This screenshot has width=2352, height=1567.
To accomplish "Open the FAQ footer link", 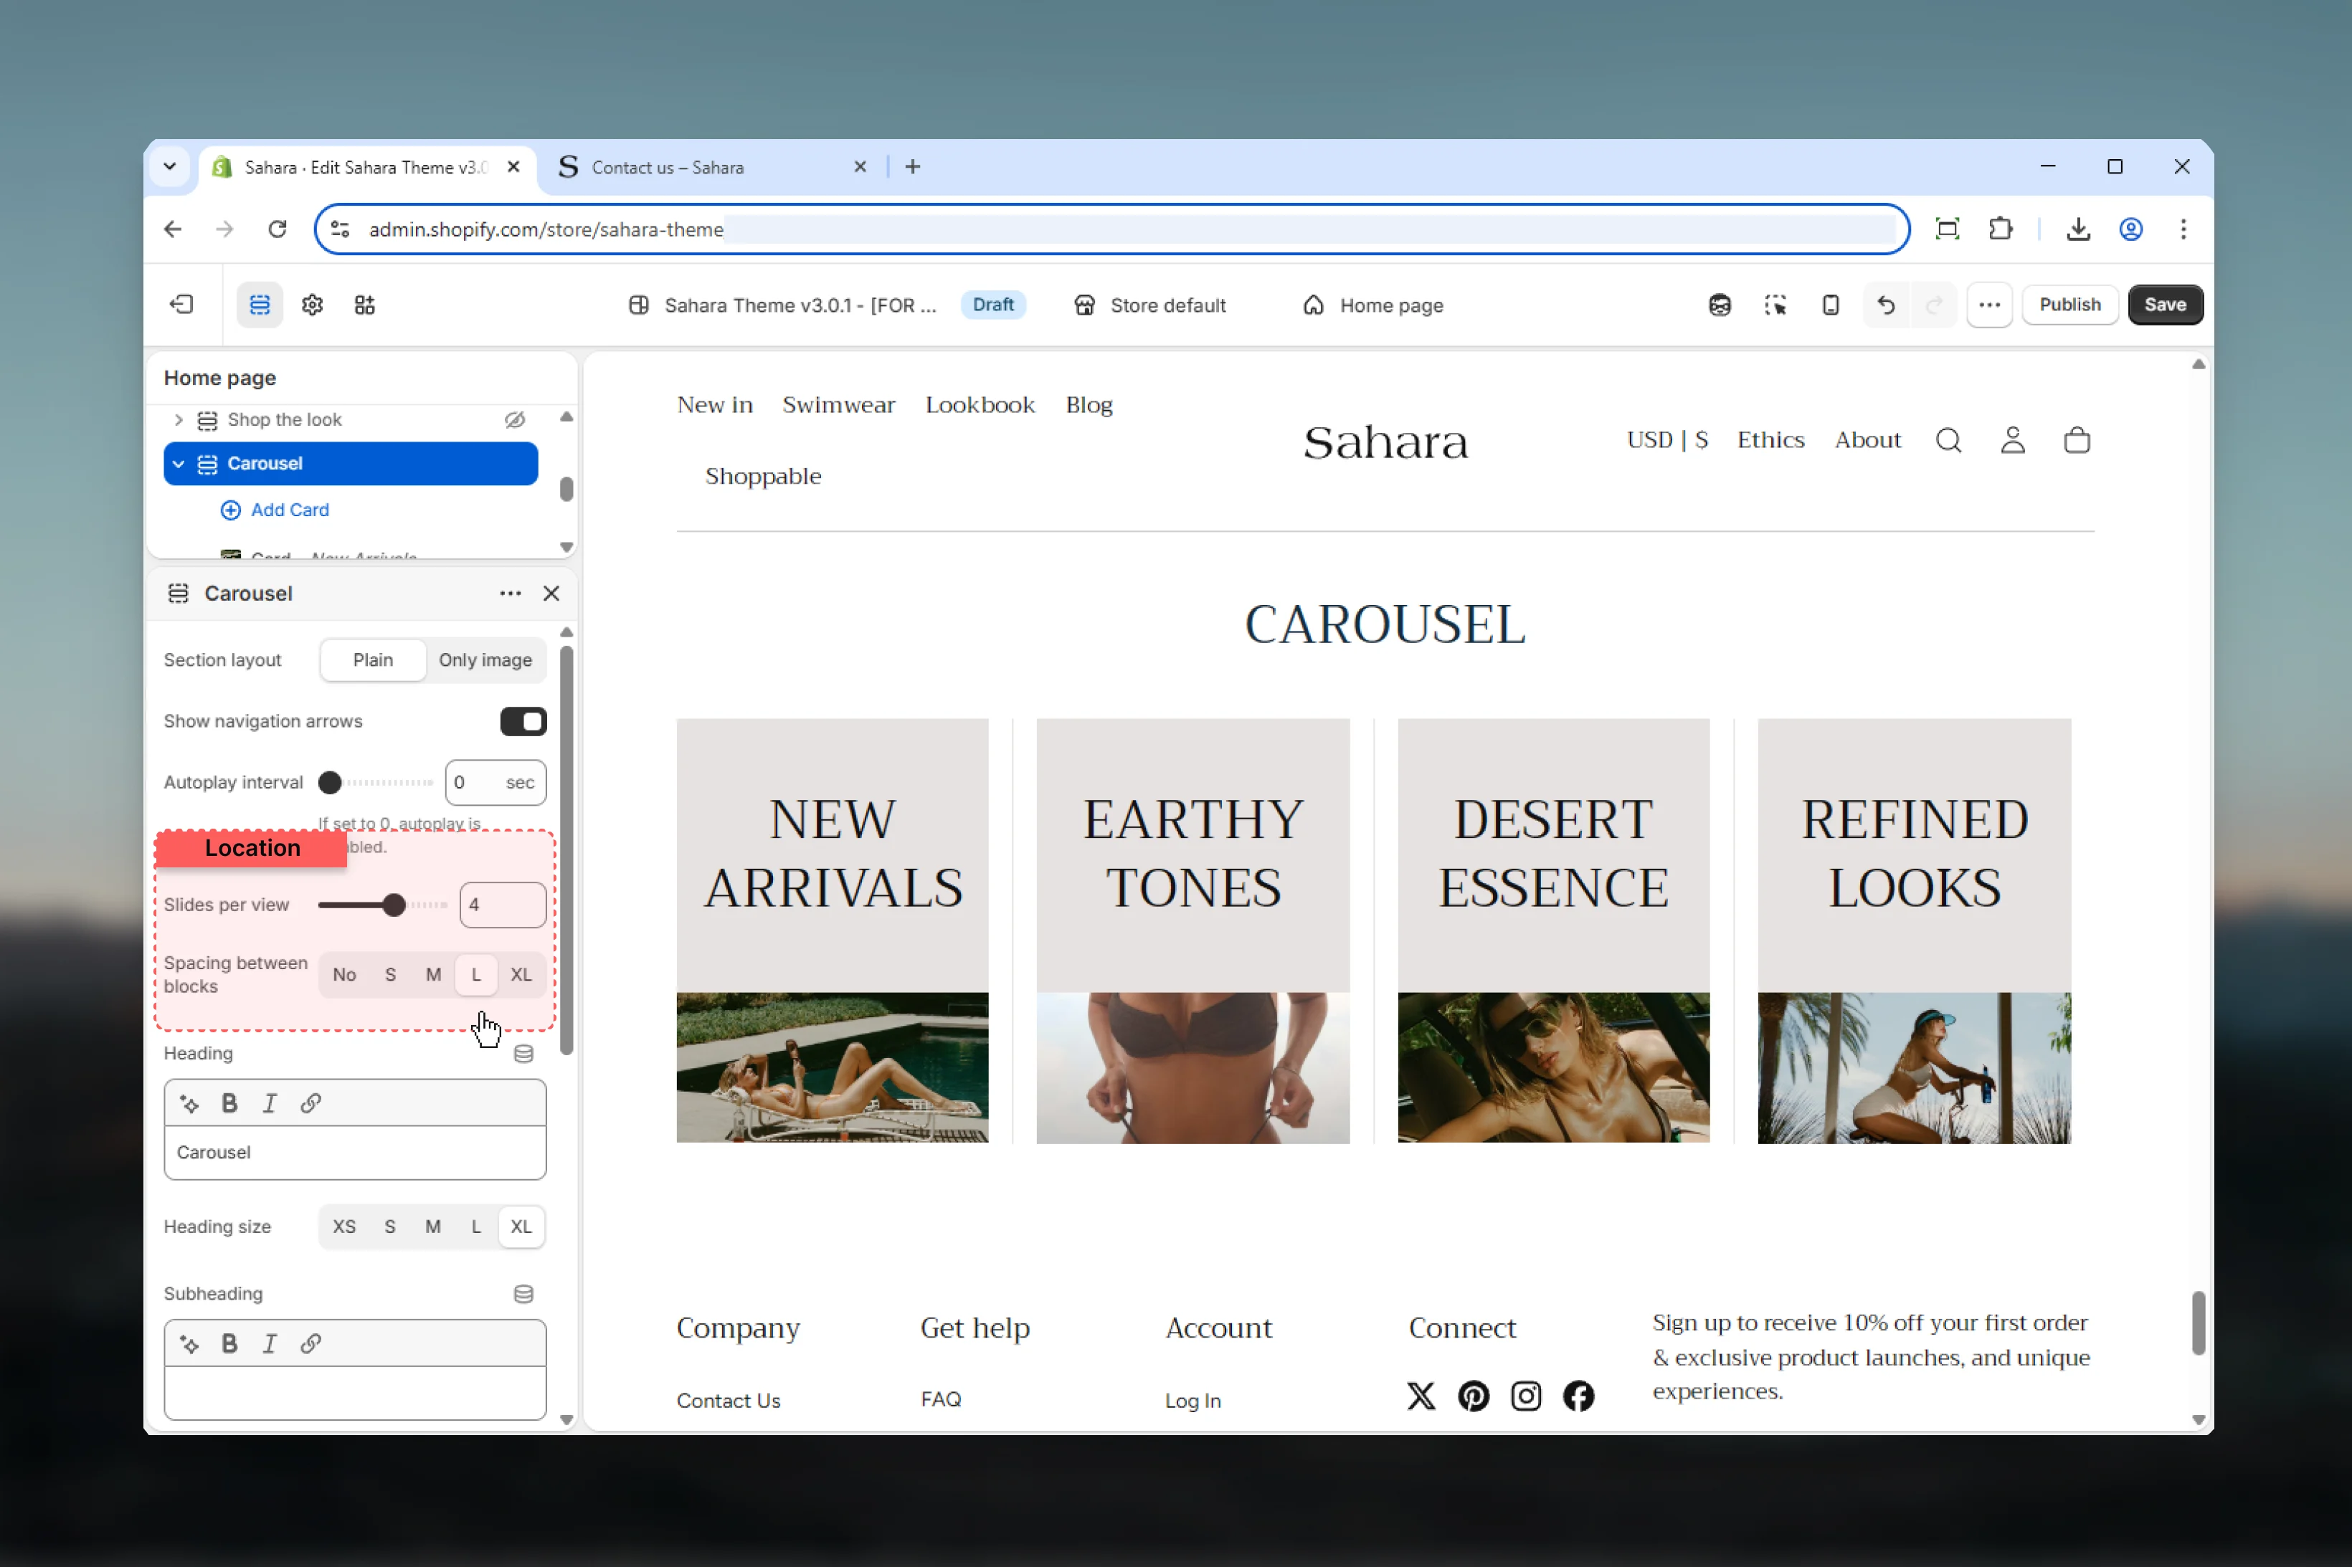I will click(941, 1399).
